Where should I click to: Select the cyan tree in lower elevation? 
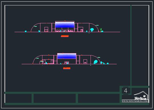coord(96,62)
